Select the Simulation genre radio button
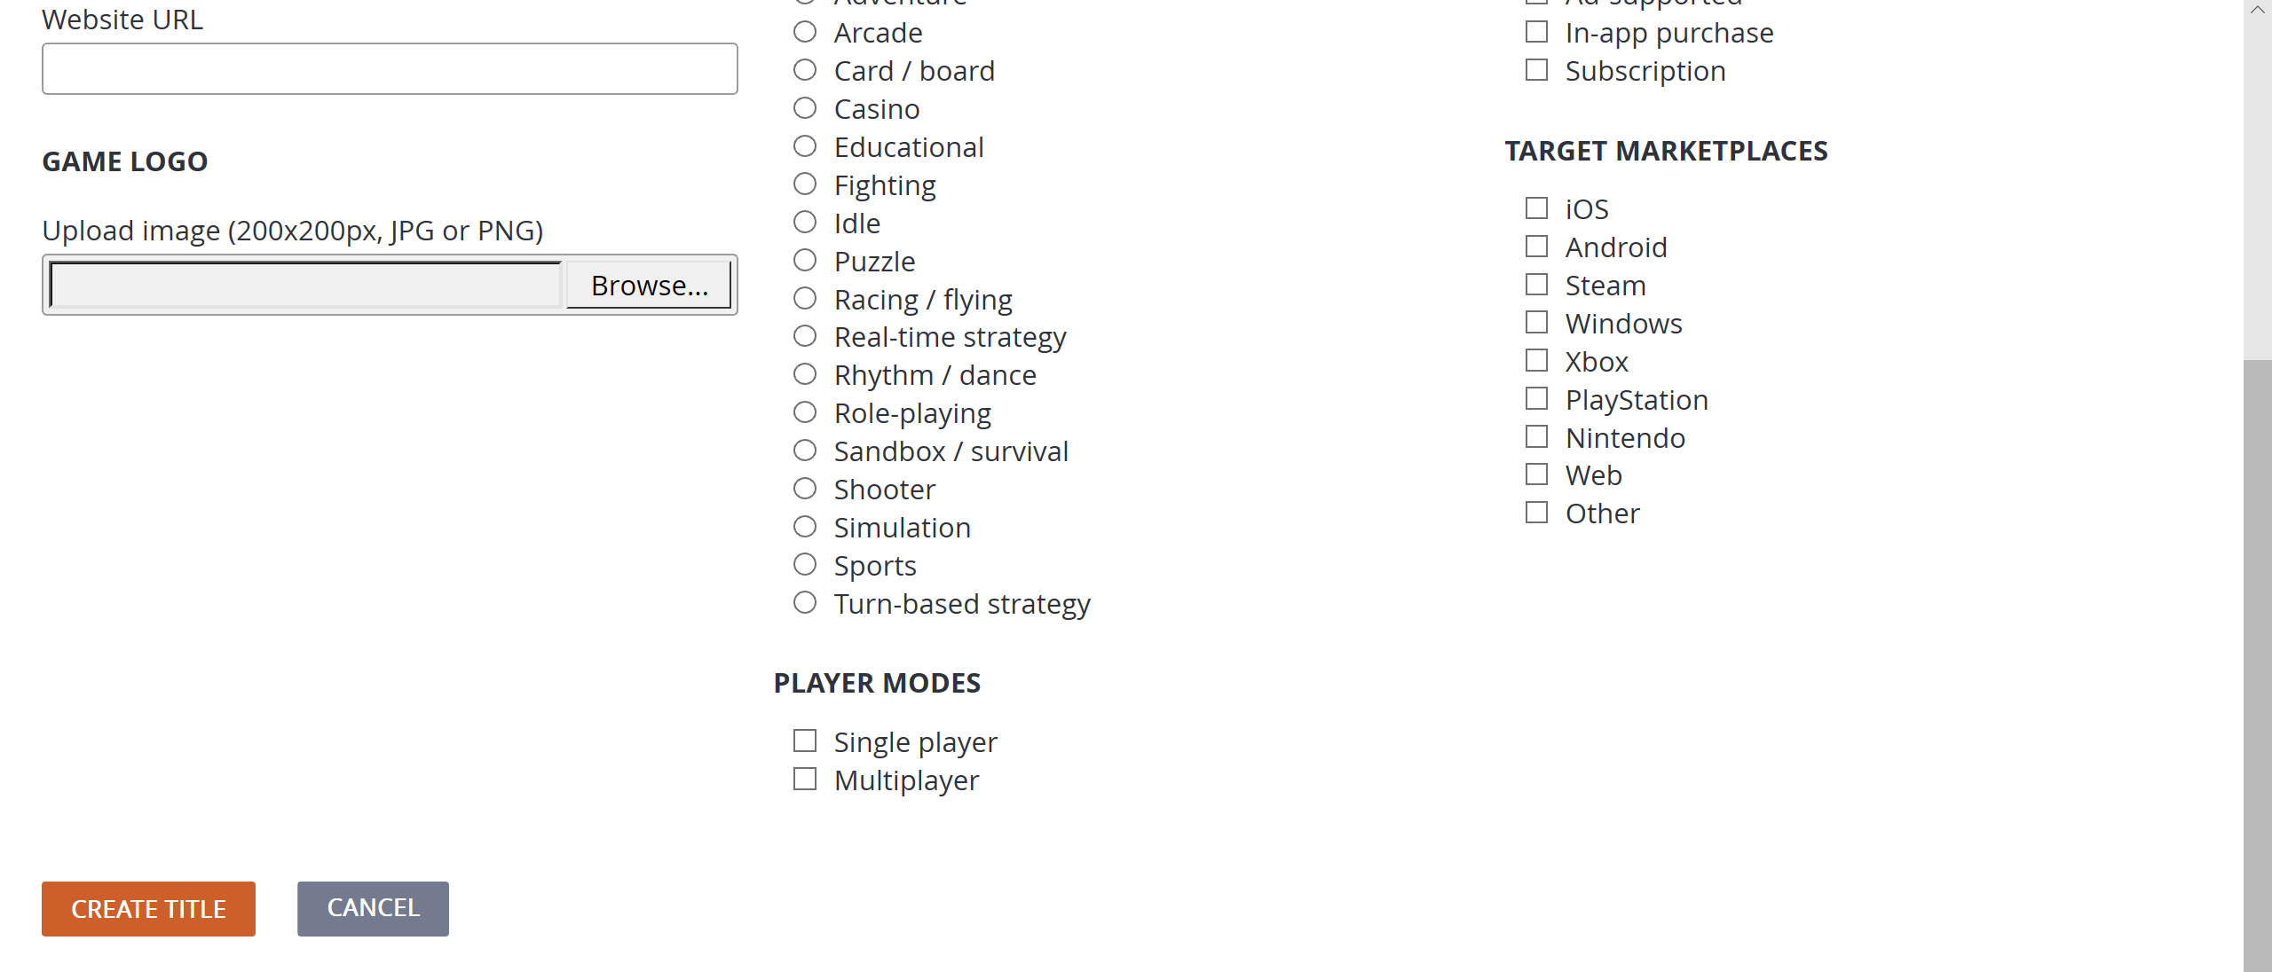Screen dimensions: 2272x972 pyautogui.click(x=806, y=528)
